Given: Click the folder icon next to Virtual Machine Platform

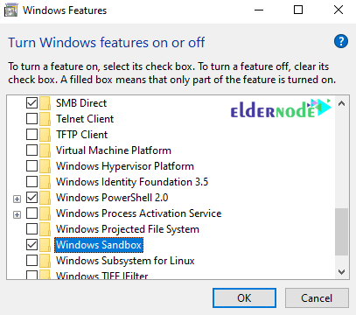Looking at the screenshot, I should [45, 150].
